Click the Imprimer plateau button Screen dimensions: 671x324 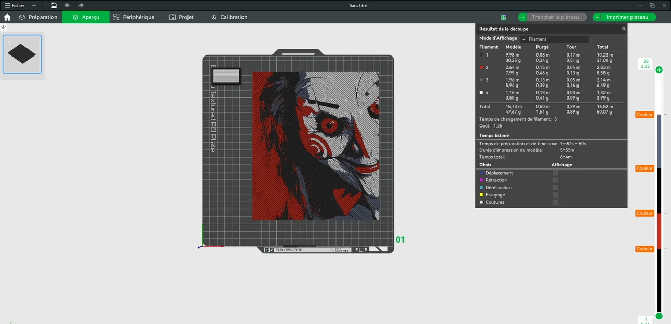(627, 17)
